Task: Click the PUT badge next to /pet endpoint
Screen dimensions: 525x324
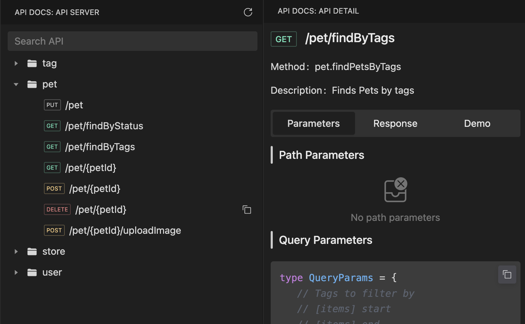Action: coord(52,105)
